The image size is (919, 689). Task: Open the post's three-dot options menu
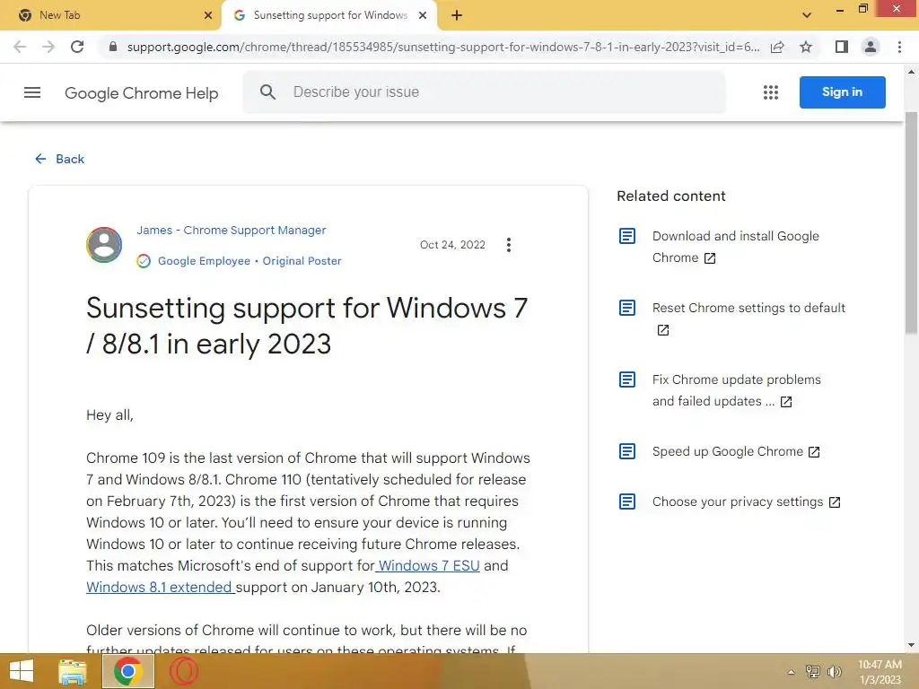(x=509, y=245)
